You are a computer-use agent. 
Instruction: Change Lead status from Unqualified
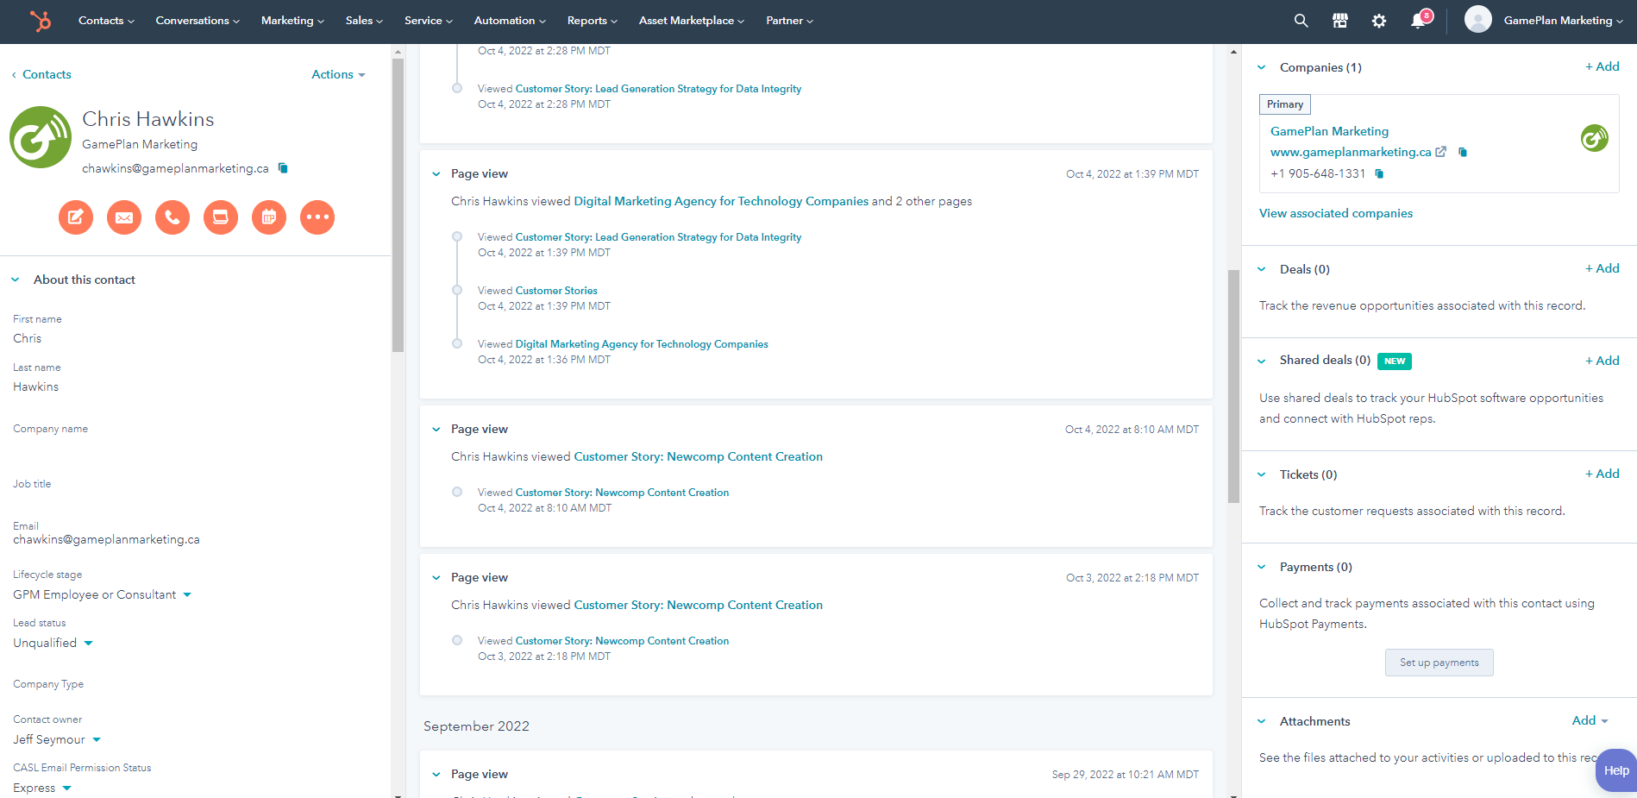(x=53, y=643)
